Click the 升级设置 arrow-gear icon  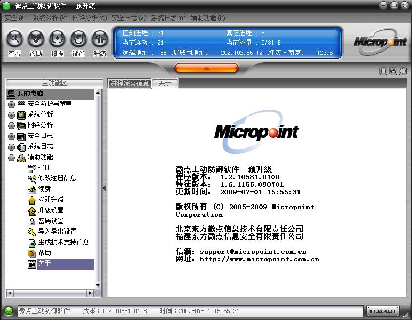(32, 211)
